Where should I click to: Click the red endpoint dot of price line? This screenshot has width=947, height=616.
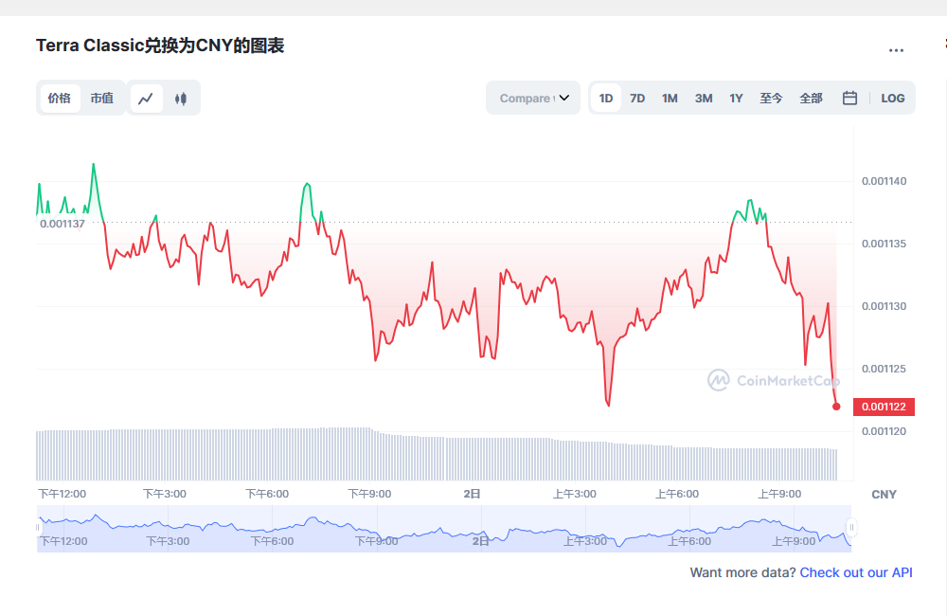point(836,407)
